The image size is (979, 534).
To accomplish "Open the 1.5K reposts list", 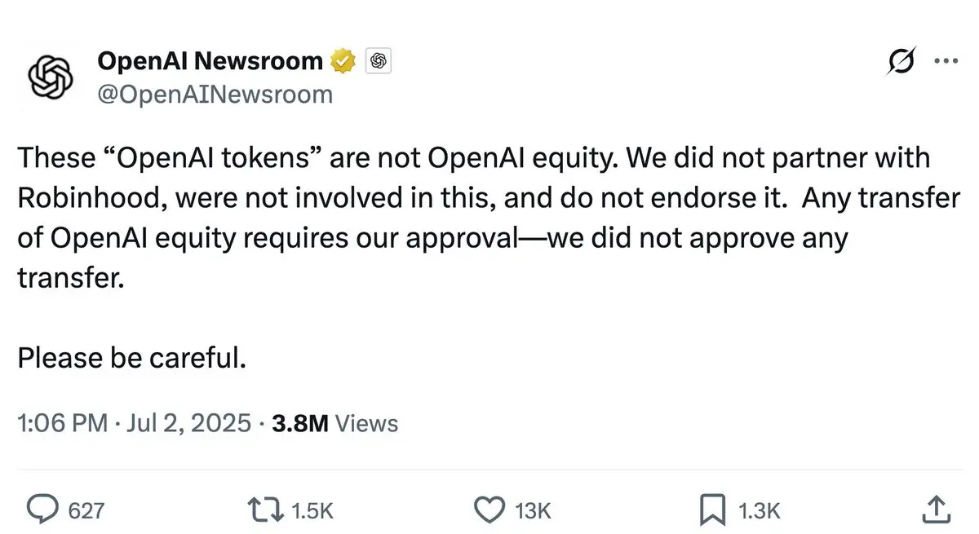I will pyautogui.click(x=311, y=511).
